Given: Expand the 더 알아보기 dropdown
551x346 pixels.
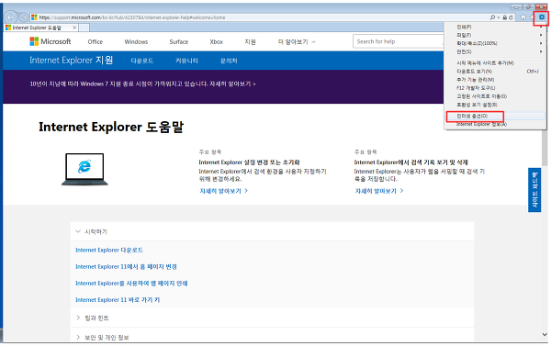Looking at the screenshot, I should (297, 42).
